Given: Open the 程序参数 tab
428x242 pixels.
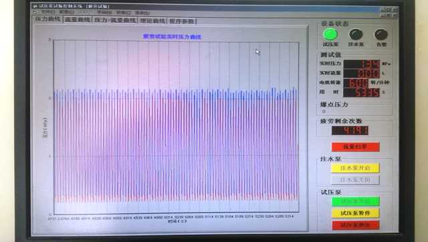Looking at the screenshot, I should 182,21.
